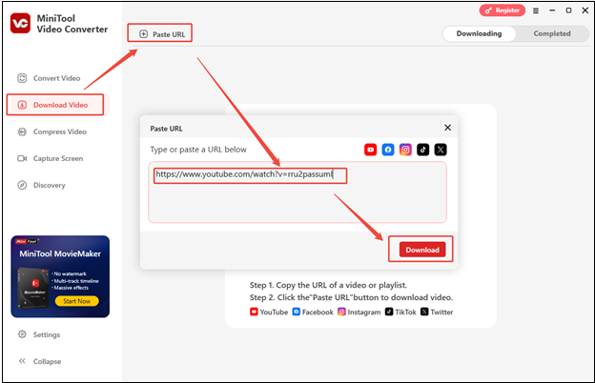Open the Compress Video section
595x383 pixels.
52,131
